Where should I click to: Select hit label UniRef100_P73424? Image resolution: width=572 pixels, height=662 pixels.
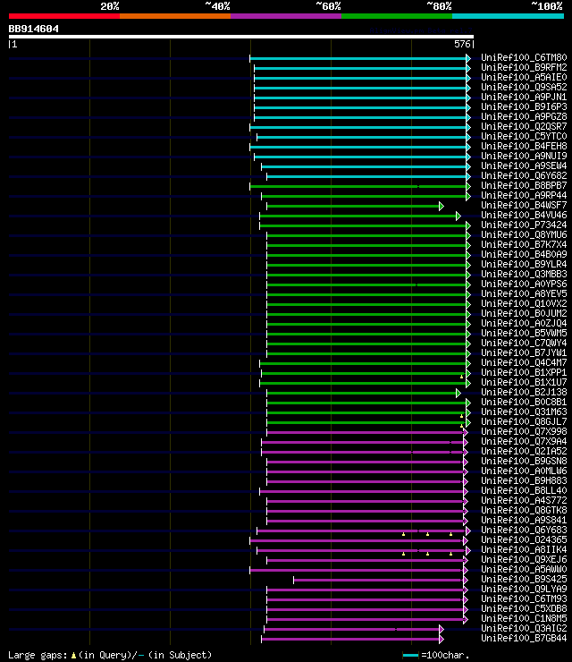pos(524,225)
